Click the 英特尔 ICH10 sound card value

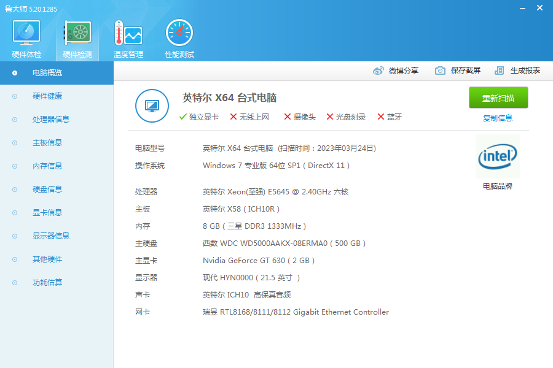(246, 295)
